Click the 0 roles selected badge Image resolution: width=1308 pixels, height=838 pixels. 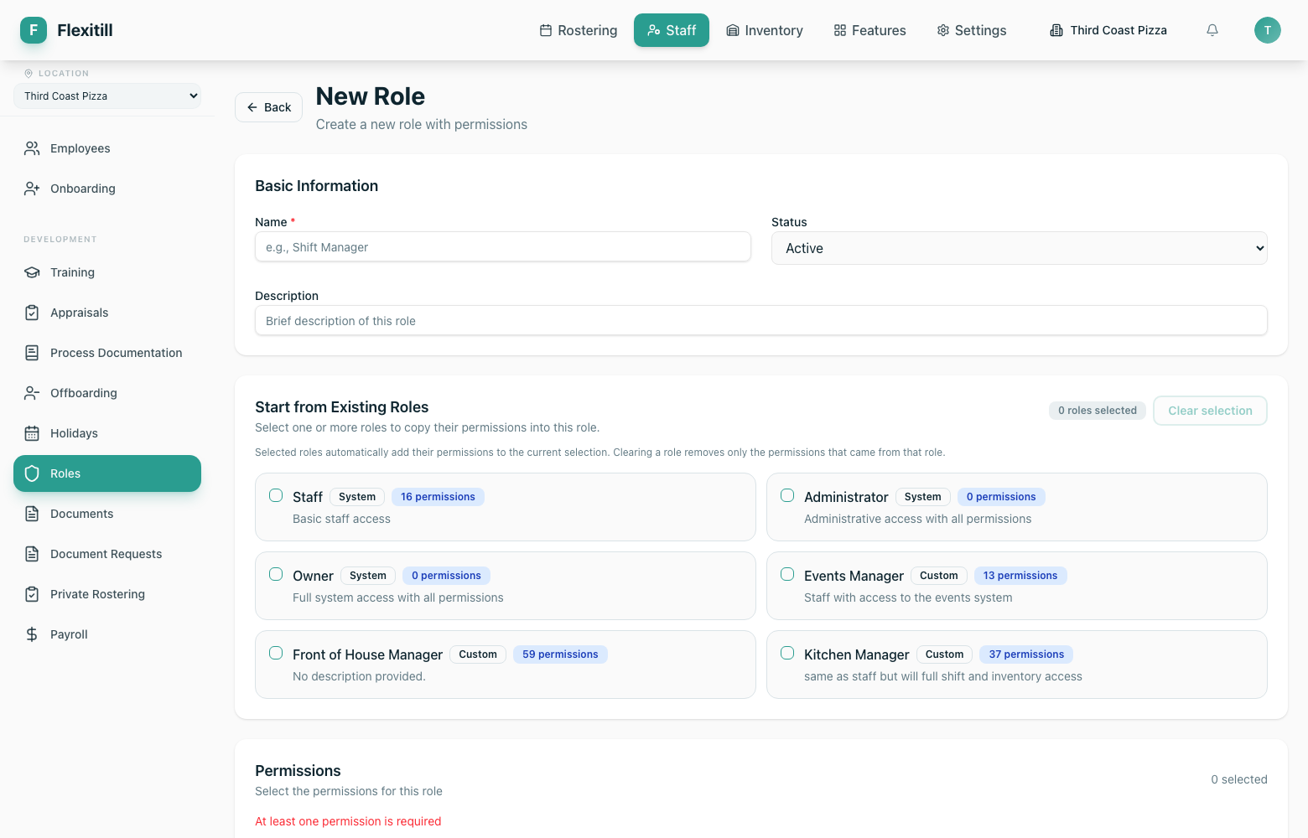tap(1097, 411)
